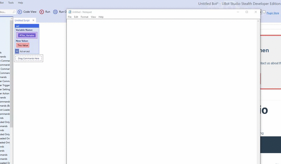The width and height of the screenshot is (281, 164).
Task: Select the This Value field
Action: coord(23,45)
